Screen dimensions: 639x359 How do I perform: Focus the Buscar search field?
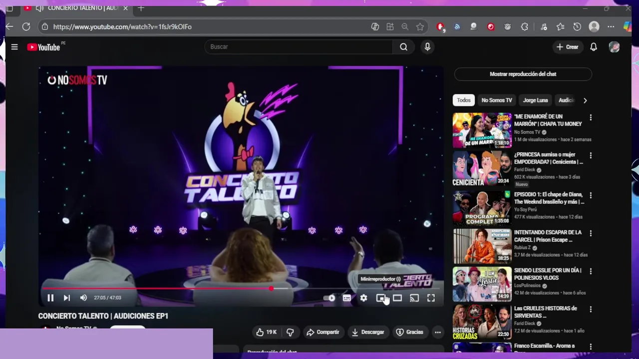[x=299, y=47]
